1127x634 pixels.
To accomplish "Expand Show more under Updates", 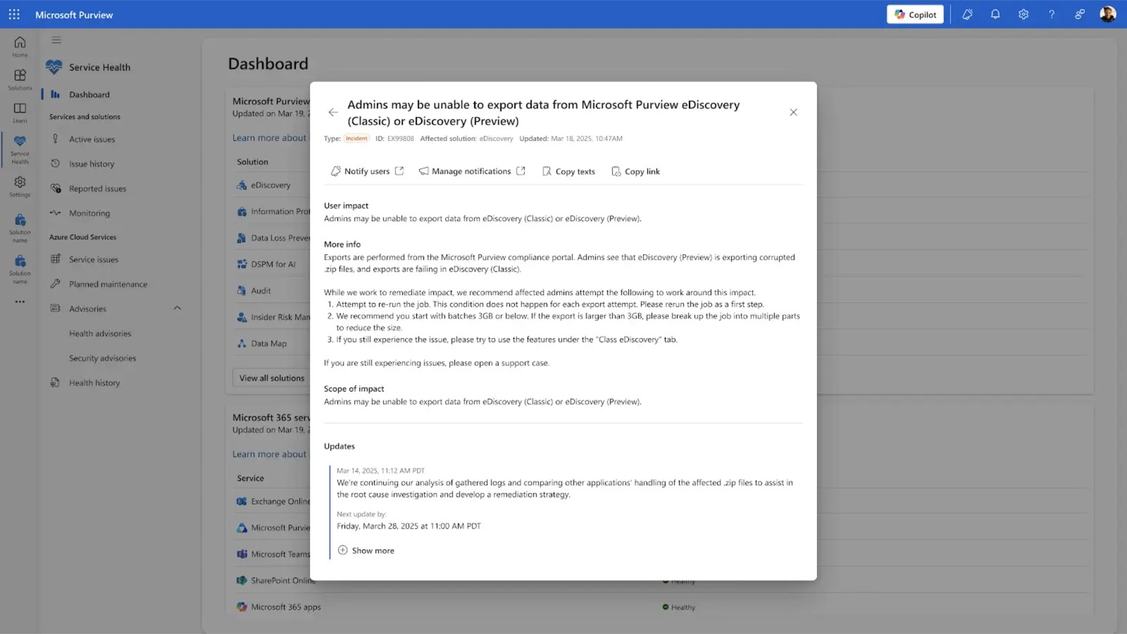I will (x=366, y=550).
